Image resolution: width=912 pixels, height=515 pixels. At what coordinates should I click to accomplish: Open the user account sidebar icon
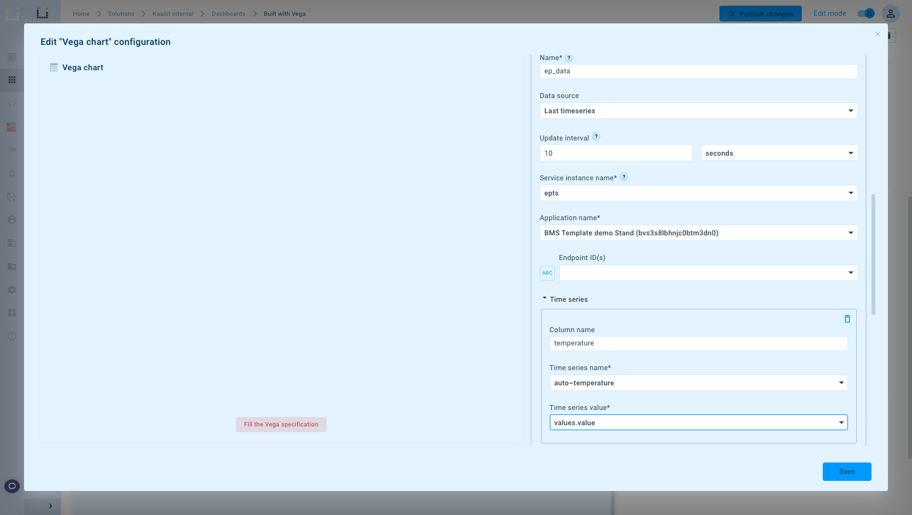pos(12,220)
